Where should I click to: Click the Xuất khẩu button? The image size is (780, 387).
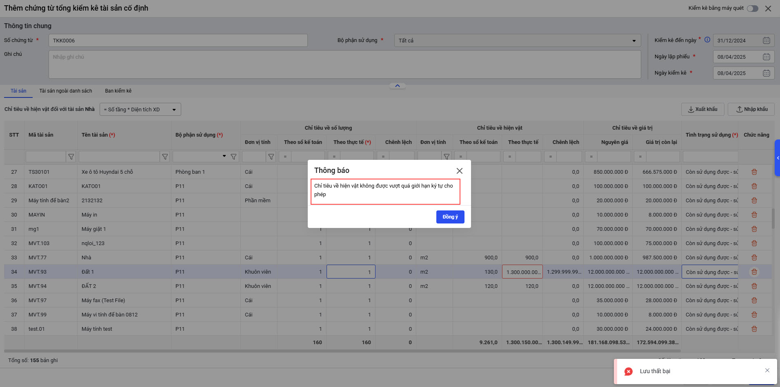pyautogui.click(x=702, y=109)
